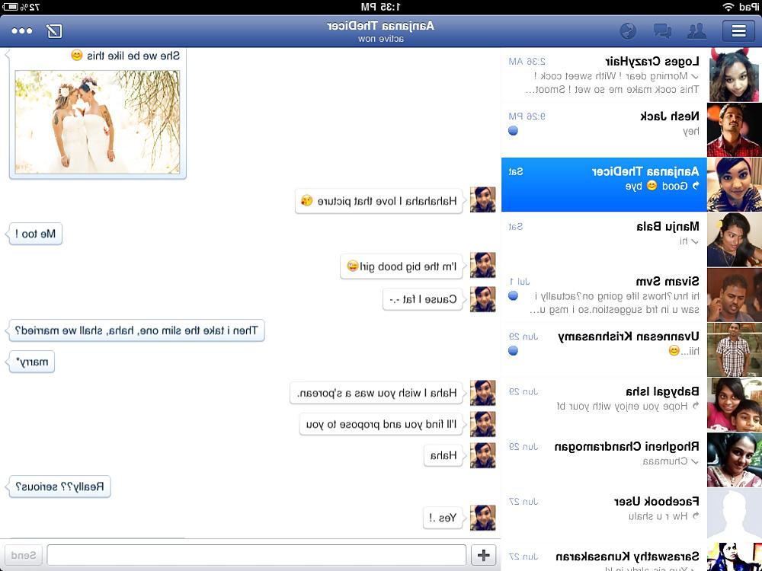Select Aanjanaa TheDicer conversation row
Screen dimensions: 762x571
(631, 184)
